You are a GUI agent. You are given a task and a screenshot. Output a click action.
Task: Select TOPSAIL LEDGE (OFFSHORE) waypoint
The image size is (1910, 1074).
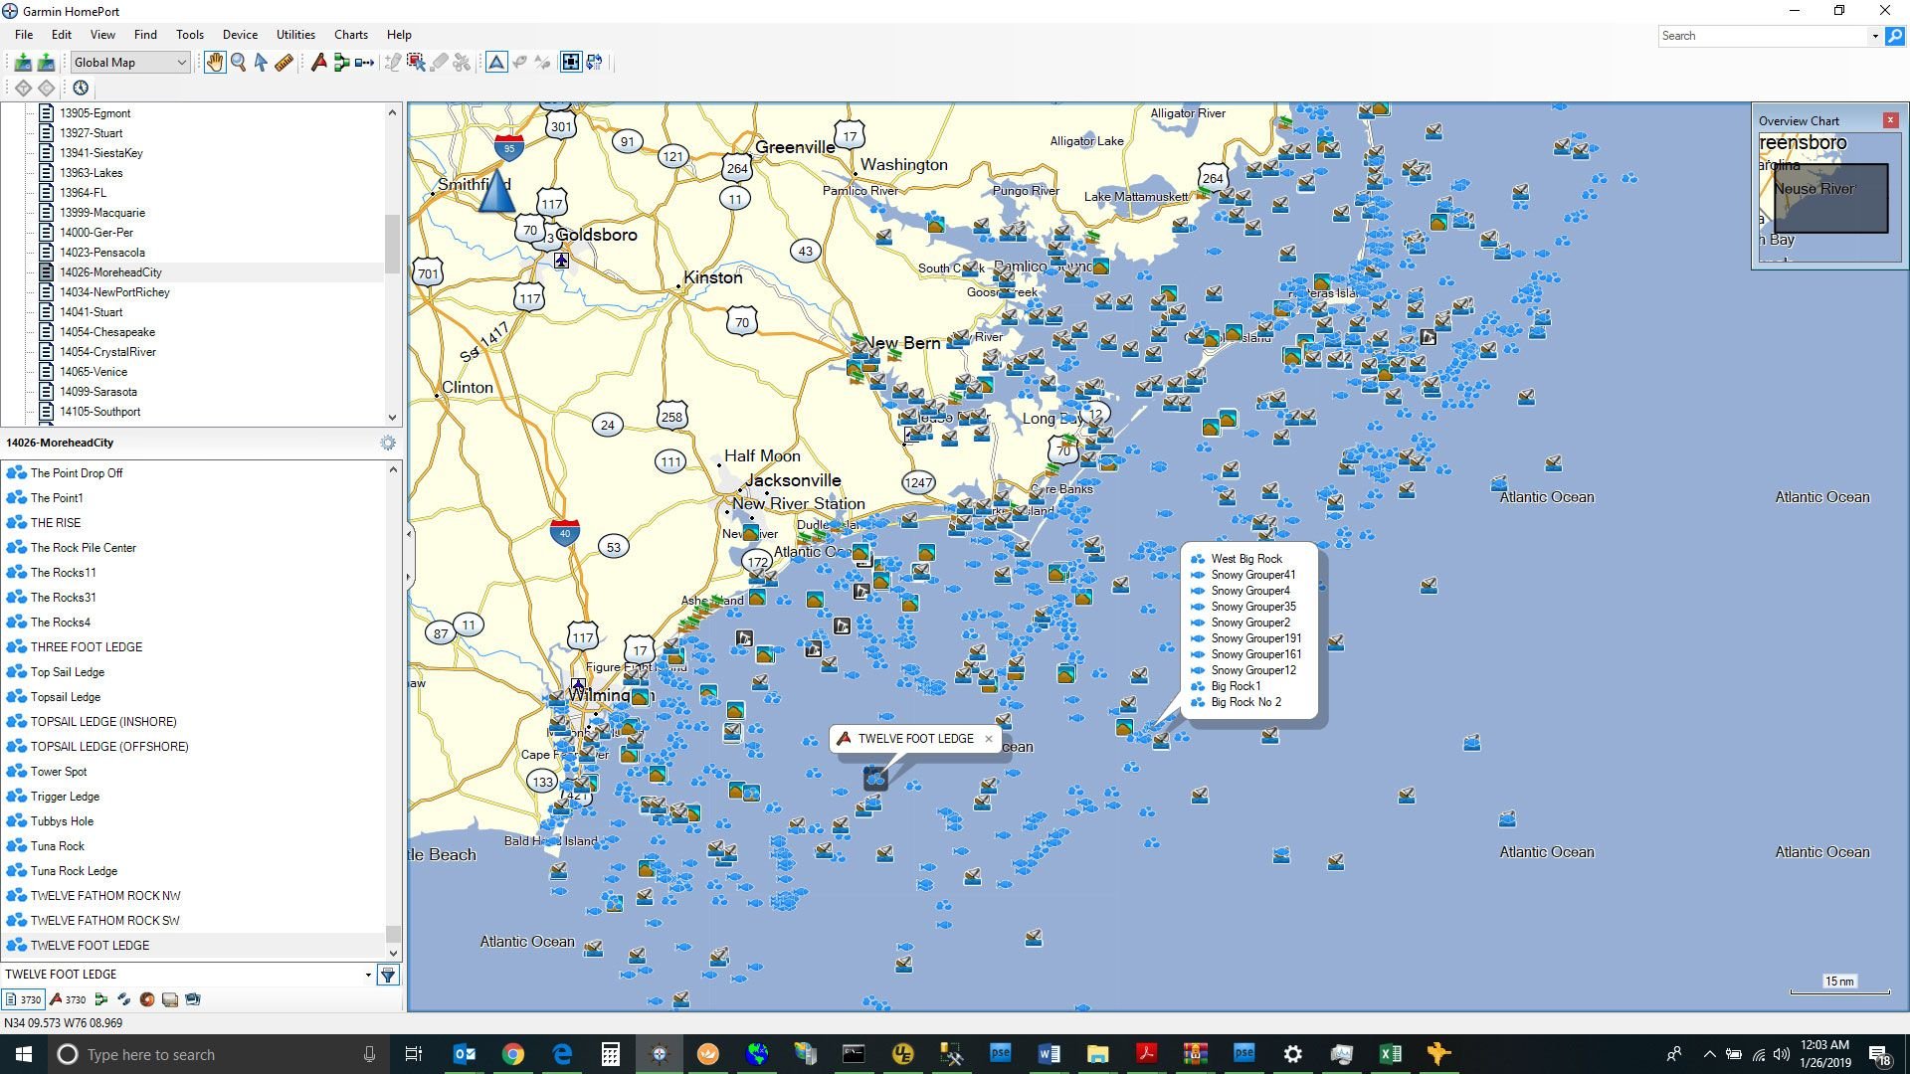click(x=109, y=747)
